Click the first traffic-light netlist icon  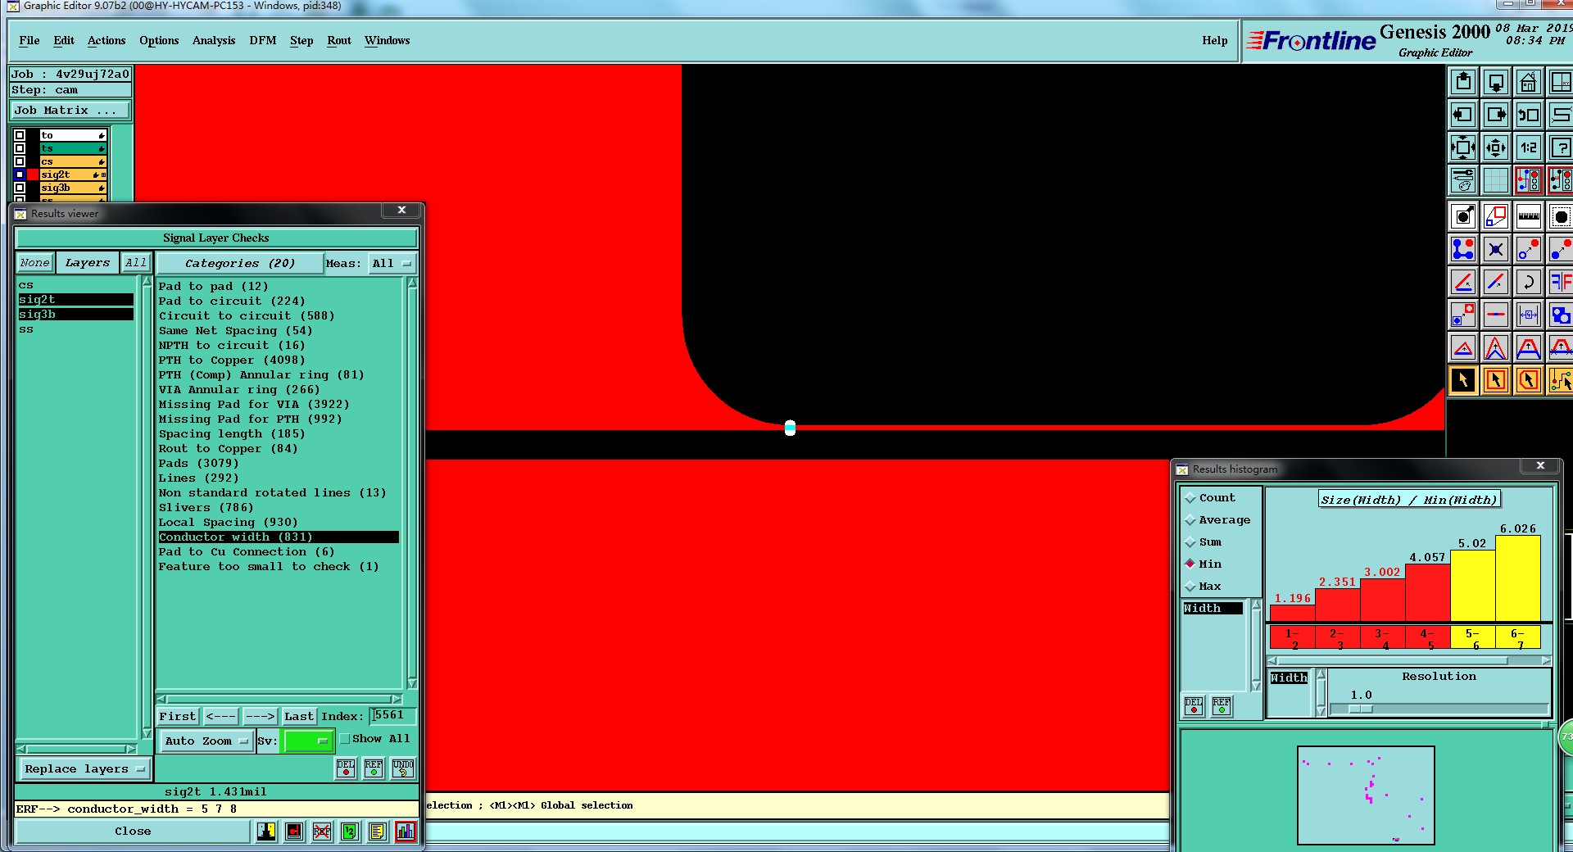(x=1529, y=180)
